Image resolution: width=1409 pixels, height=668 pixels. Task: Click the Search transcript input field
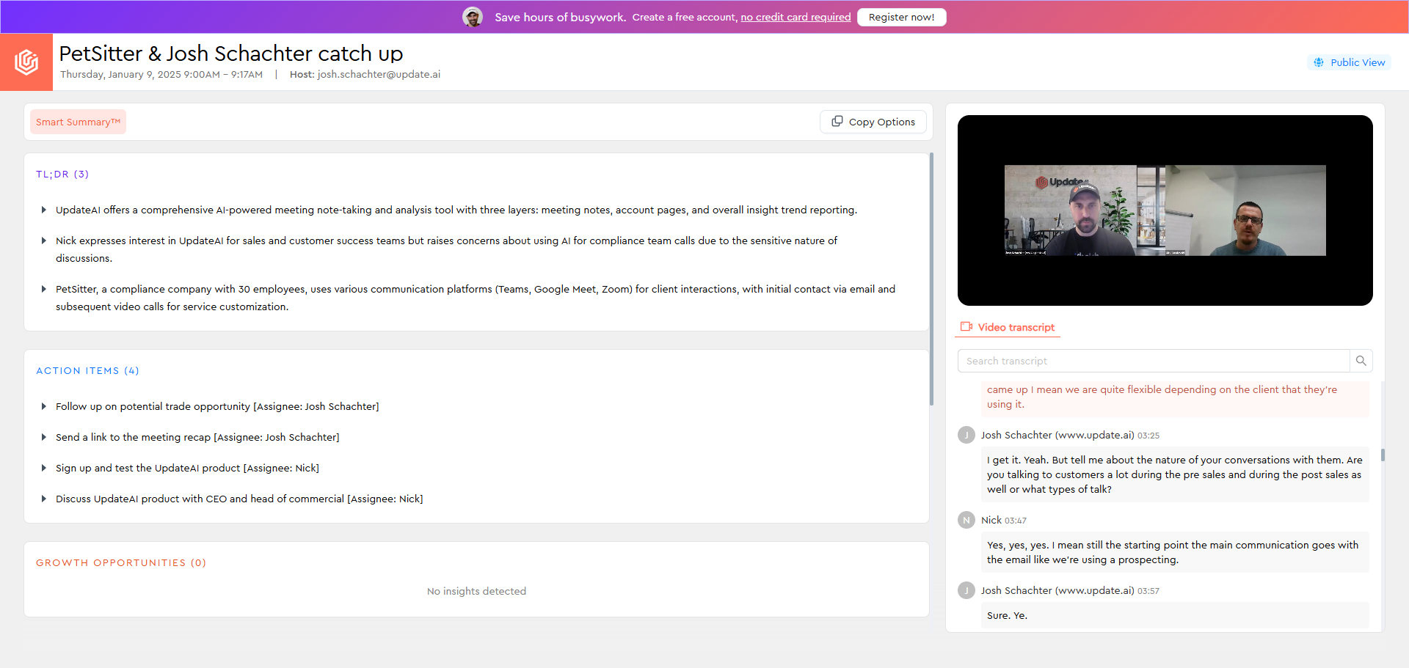point(1154,361)
